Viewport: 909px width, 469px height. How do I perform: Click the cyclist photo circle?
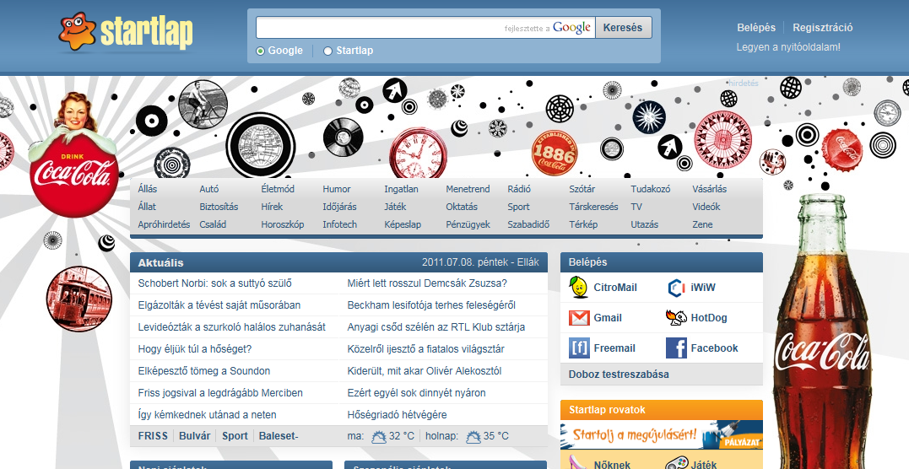(x=203, y=104)
